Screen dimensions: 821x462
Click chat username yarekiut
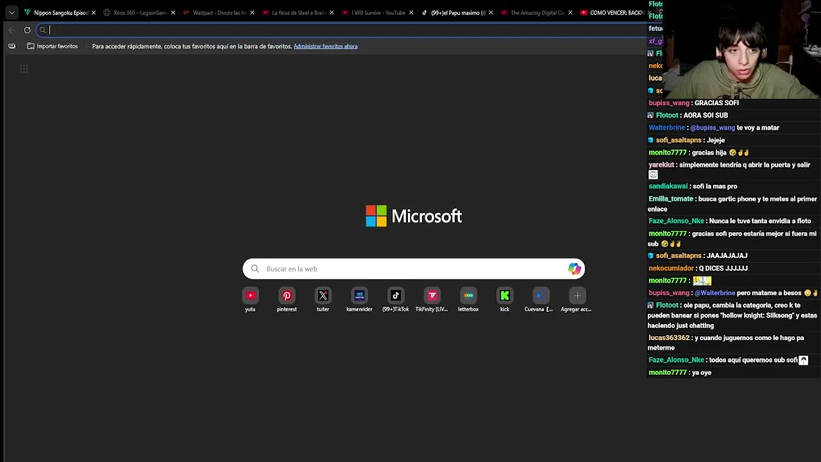(x=661, y=165)
